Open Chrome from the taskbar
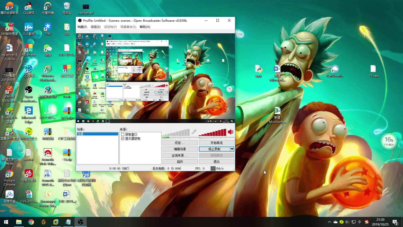 (x=31, y=222)
